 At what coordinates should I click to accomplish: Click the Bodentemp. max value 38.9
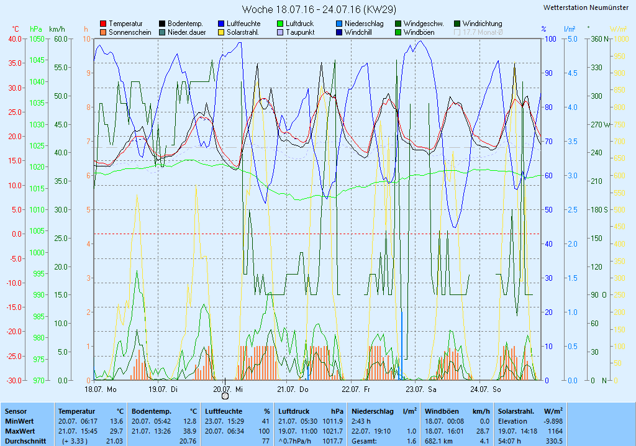[x=190, y=431]
